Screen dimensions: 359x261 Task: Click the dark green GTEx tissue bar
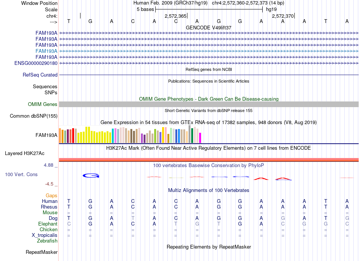click(x=192, y=135)
